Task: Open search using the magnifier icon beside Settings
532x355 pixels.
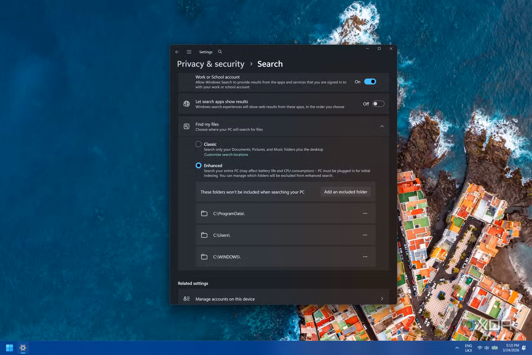Action: [220, 52]
